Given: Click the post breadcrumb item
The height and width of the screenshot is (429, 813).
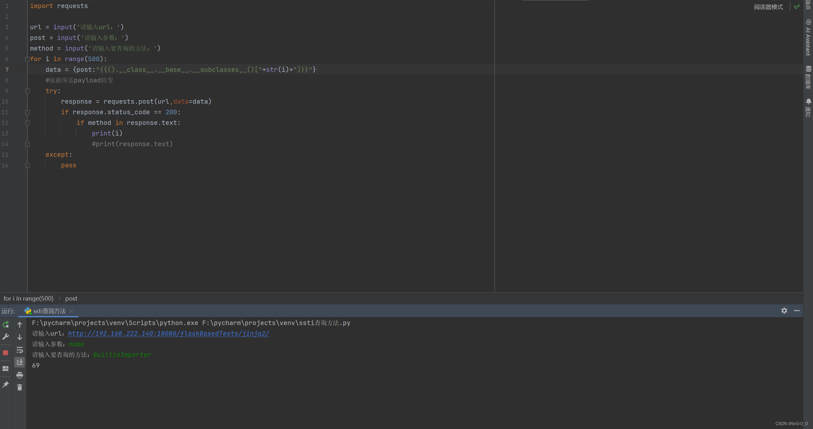Looking at the screenshot, I should tap(71, 299).
